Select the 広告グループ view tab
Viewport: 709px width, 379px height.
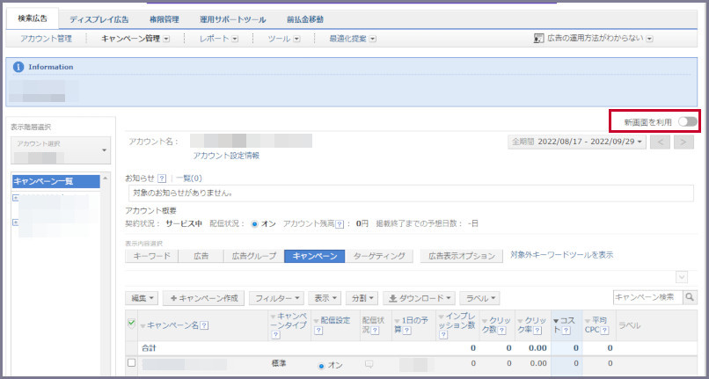pos(251,256)
